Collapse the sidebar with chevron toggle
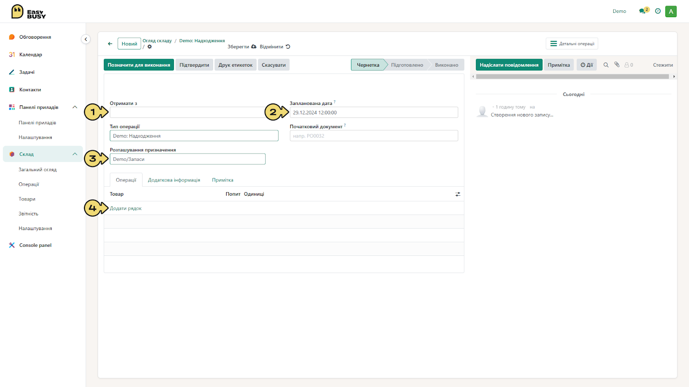The image size is (689, 387). point(86,39)
